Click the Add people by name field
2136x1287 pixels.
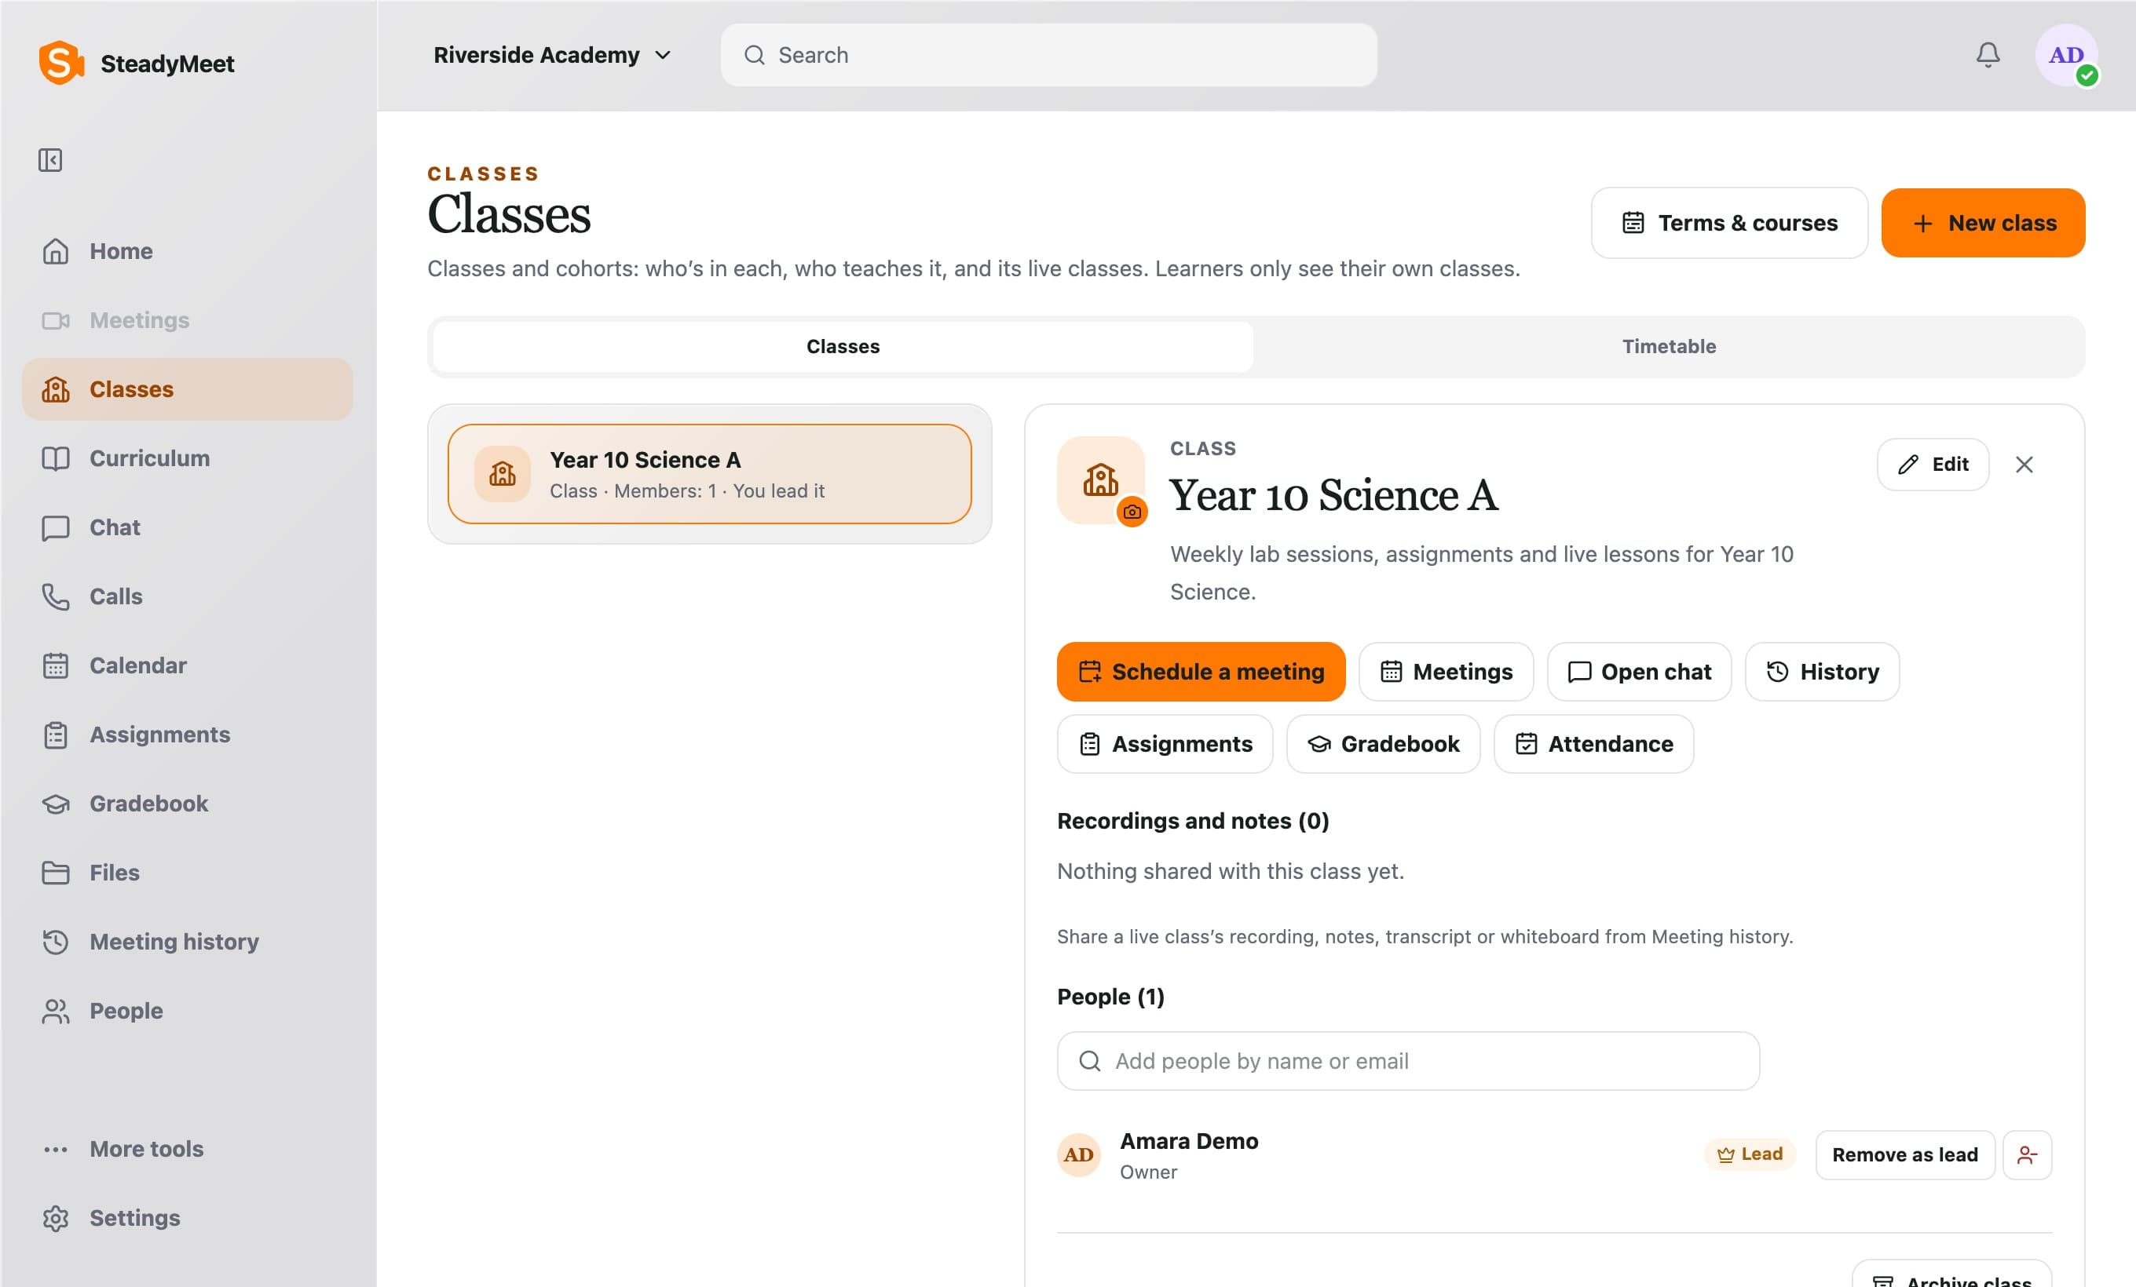pyautogui.click(x=1408, y=1061)
